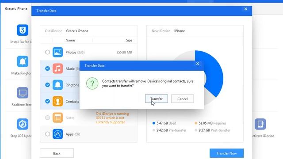Click the 9.37 GB Post-transfer legend
Image resolution: width=283 pixels, height=159 pixels.
coord(212,130)
